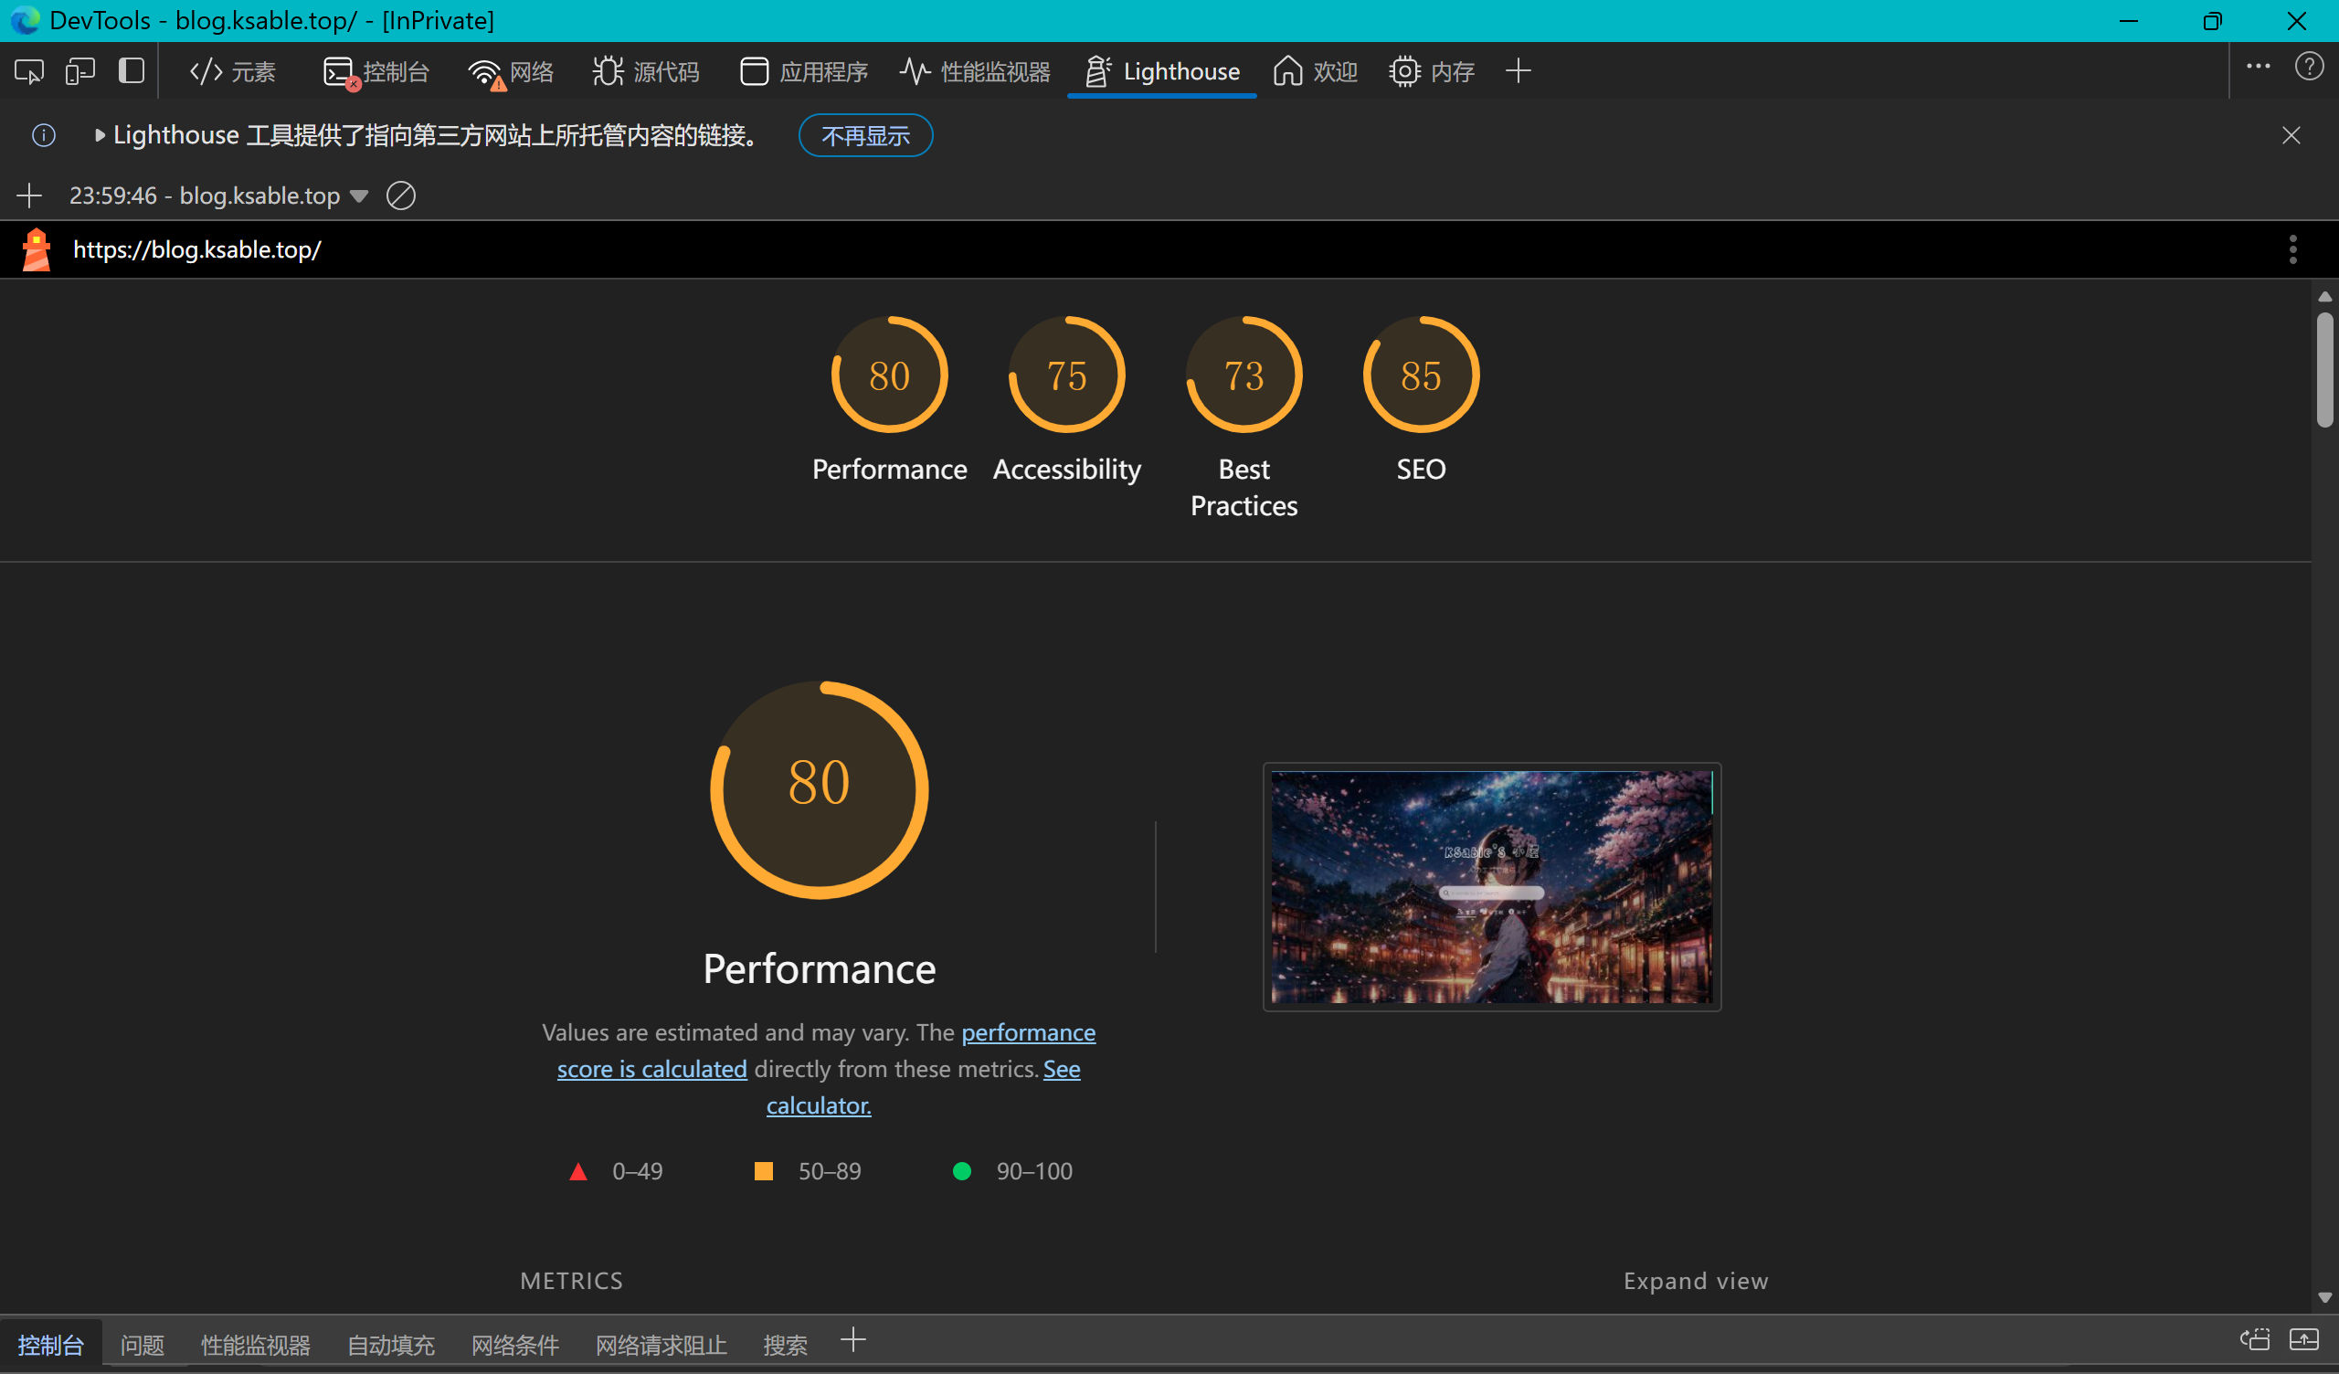2339x1374 pixels.
Task: Click the page screenshot thumbnail
Action: [1492, 886]
